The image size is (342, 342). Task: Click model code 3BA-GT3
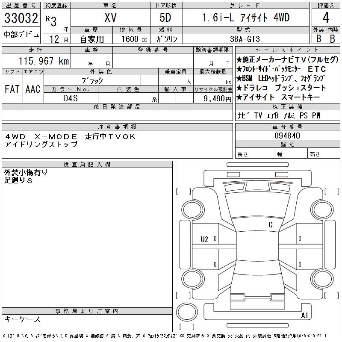[x=245, y=39]
